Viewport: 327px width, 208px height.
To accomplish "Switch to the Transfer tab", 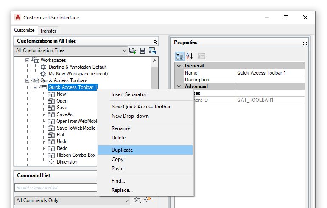I will pyautogui.click(x=48, y=31).
